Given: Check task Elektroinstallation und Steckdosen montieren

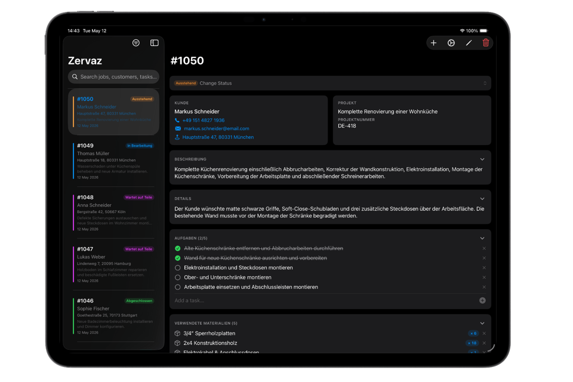Looking at the screenshot, I should [178, 268].
